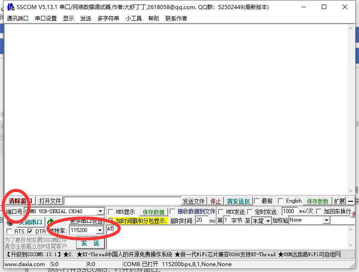Click the S:0 sent counter in status bar
The height and width of the screenshot is (272, 359).
(55, 264)
